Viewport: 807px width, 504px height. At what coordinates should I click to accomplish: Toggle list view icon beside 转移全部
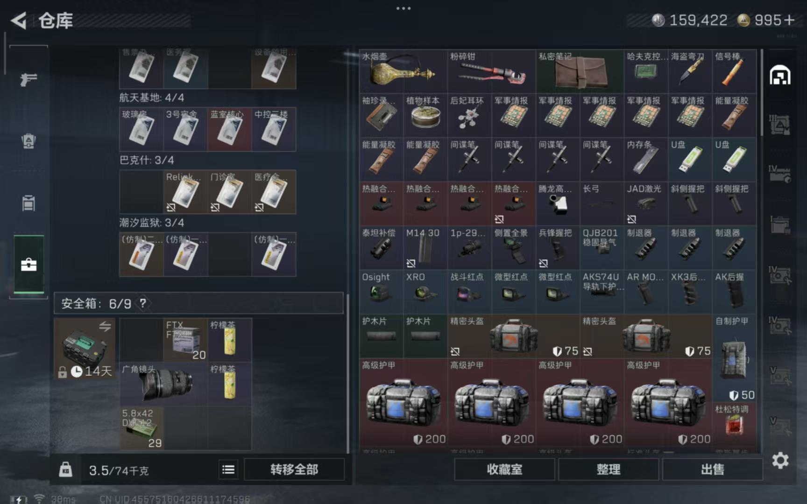pyautogui.click(x=228, y=469)
